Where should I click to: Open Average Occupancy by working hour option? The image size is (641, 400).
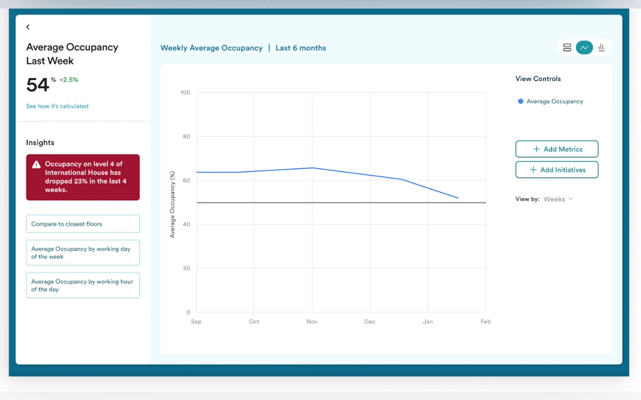point(83,285)
